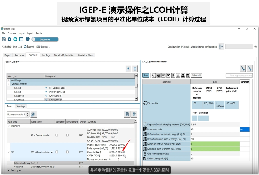Click the Filter by parameter name field
The width and height of the screenshot is (259, 175).
click(239, 76)
